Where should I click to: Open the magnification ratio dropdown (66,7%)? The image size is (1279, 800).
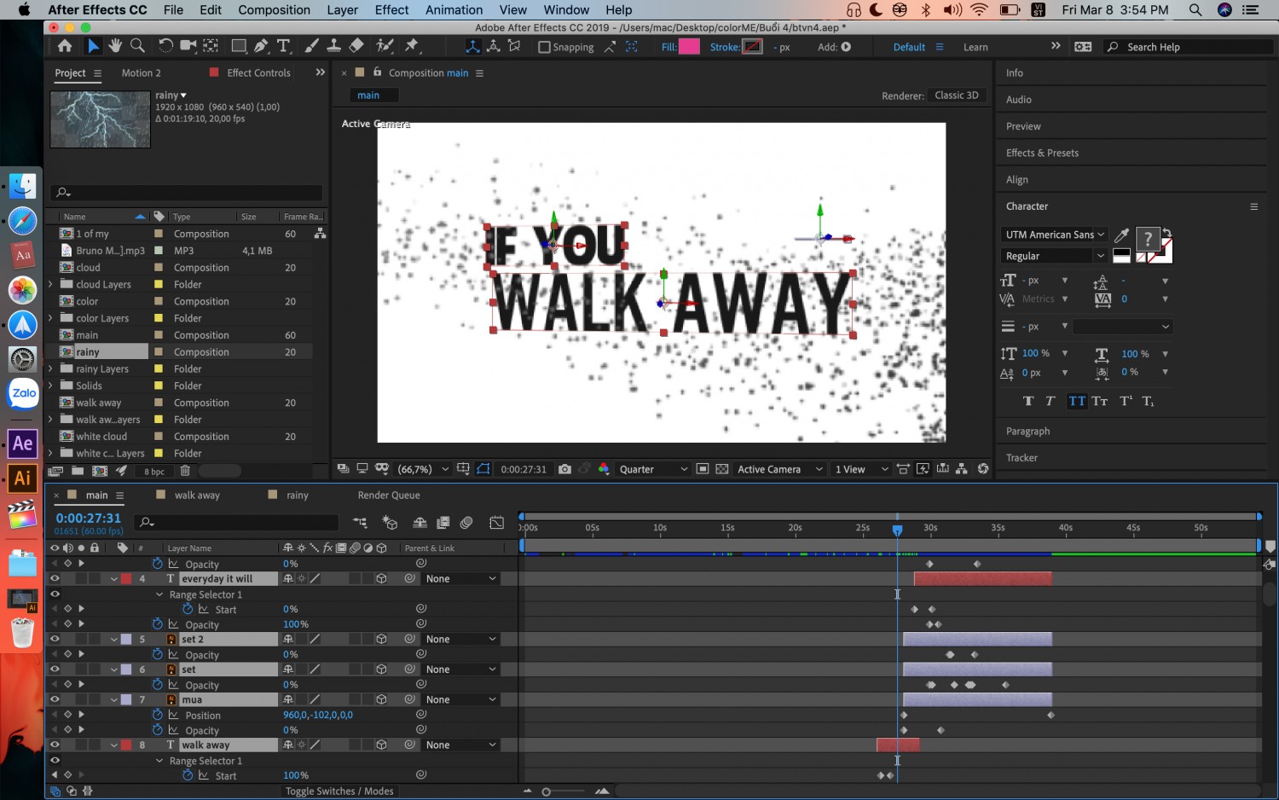point(423,469)
